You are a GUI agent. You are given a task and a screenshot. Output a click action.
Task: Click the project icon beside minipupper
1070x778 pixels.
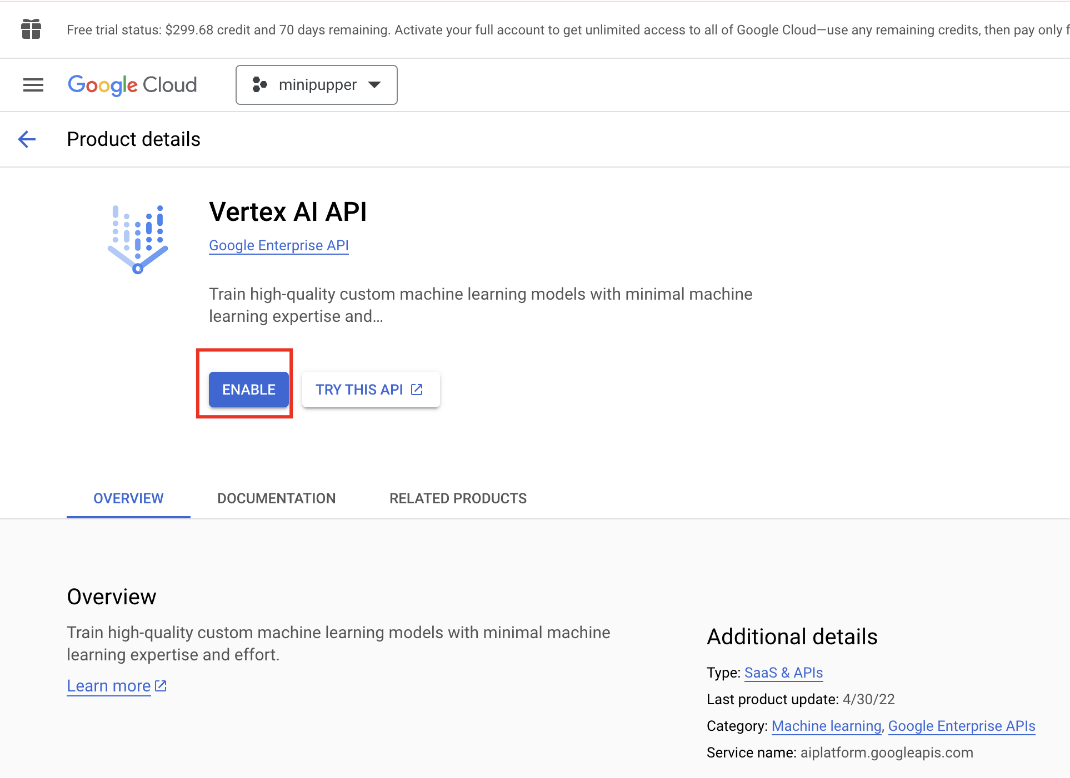260,84
